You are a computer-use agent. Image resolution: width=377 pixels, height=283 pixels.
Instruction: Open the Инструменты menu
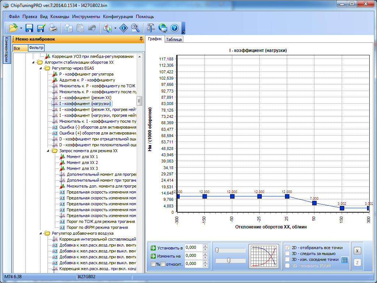[86, 17]
